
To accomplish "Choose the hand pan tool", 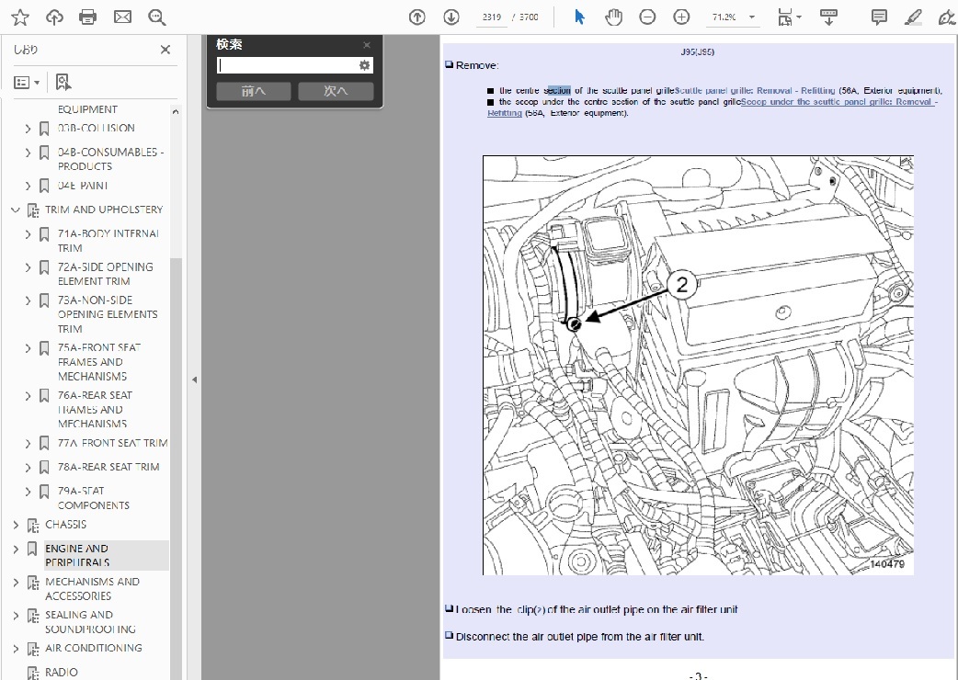I will coord(613,17).
